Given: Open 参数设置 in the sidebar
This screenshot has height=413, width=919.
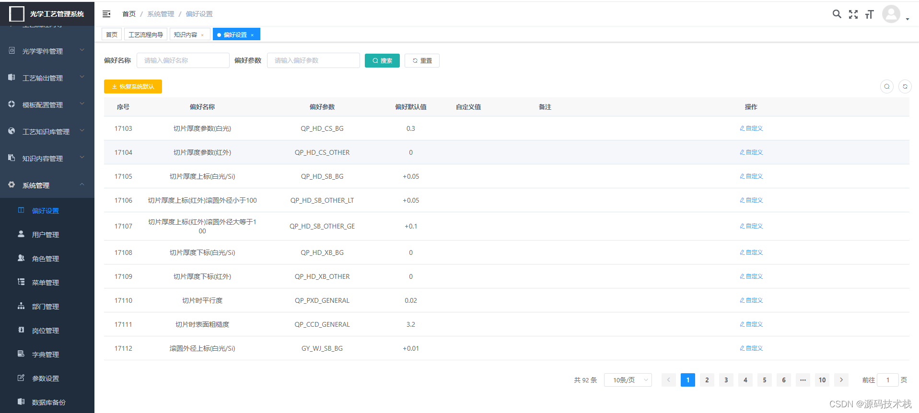Looking at the screenshot, I should point(47,378).
